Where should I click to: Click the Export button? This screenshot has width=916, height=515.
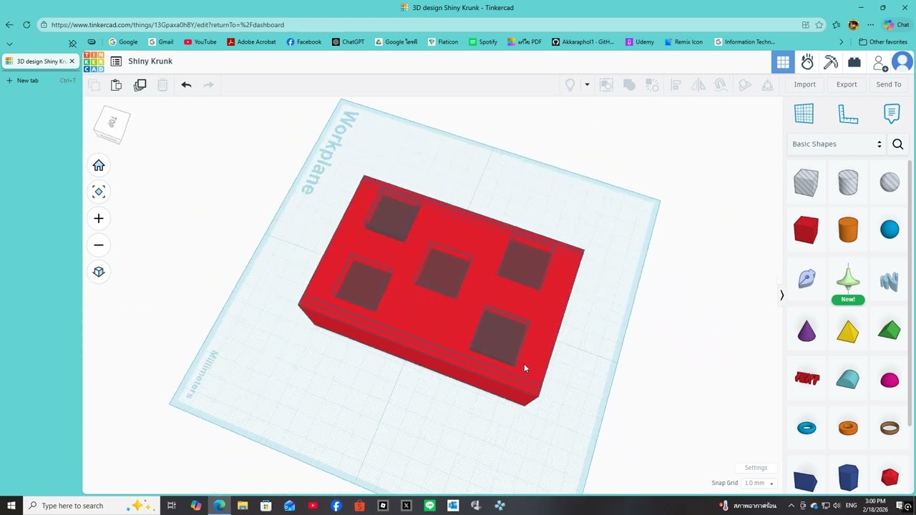click(x=847, y=84)
